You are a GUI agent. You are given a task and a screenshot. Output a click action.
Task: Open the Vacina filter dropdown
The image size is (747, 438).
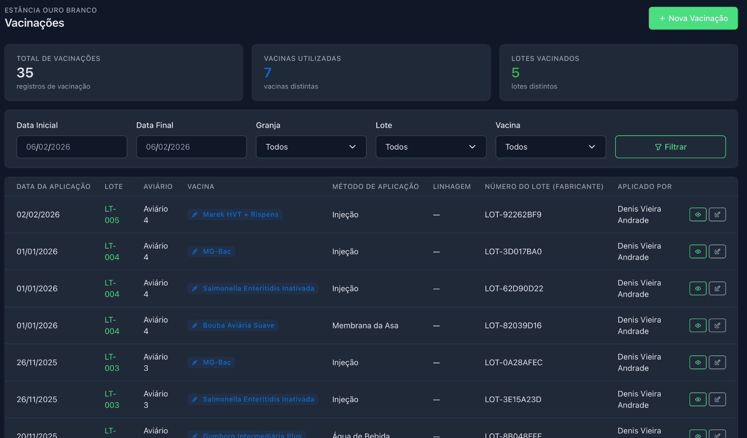550,147
